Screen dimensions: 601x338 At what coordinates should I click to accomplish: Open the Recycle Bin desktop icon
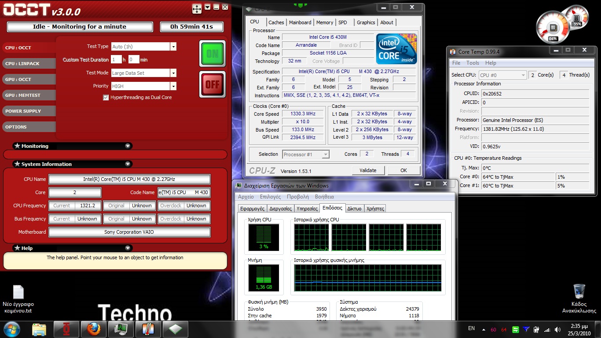tap(579, 291)
